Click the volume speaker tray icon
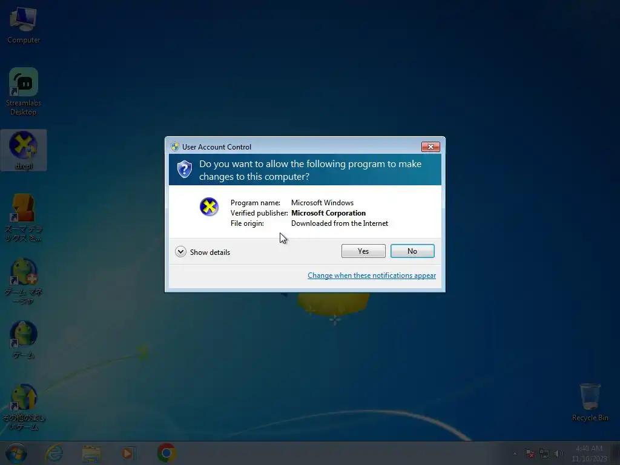 [558, 453]
